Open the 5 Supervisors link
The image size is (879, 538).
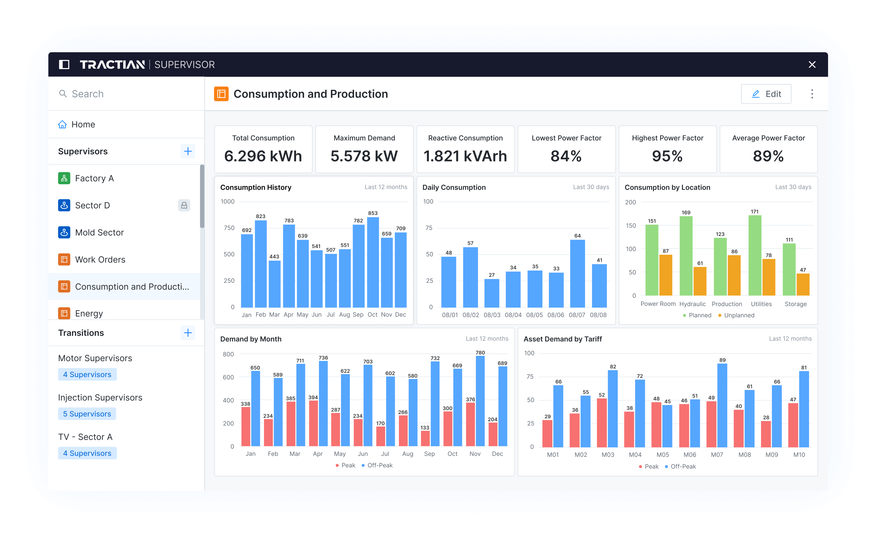[87, 414]
